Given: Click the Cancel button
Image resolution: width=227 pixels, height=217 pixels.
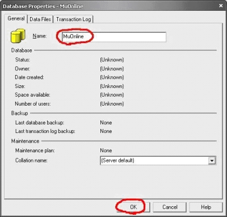Looking at the screenshot, I should tap(170, 207).
